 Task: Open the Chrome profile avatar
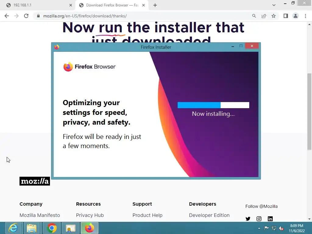pos(296,16)
